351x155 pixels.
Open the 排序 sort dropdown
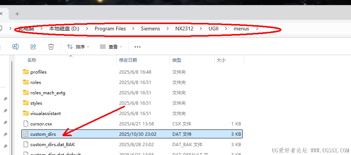[x=78, y=47]
